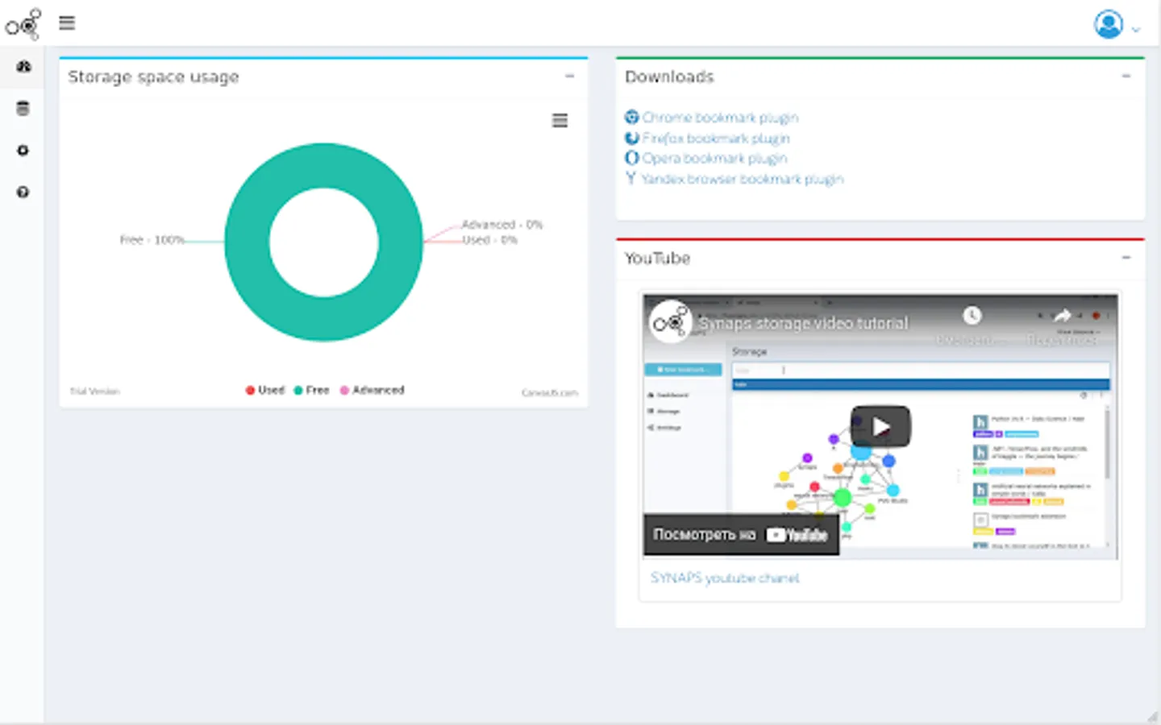Screen dimensions: 1161x725
Task: Click the Opera browser icon
Action: (x=632, y=159)
